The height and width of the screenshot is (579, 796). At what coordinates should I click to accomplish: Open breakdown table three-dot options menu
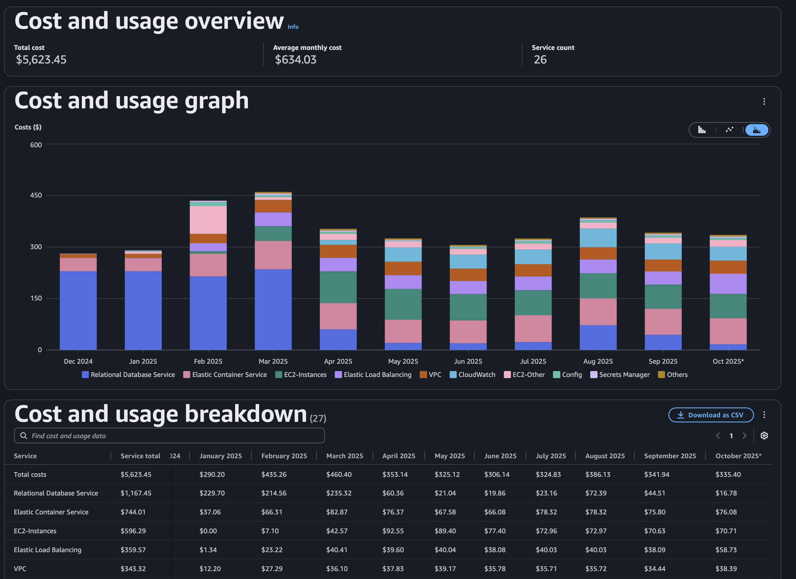(x=764, y=415)
